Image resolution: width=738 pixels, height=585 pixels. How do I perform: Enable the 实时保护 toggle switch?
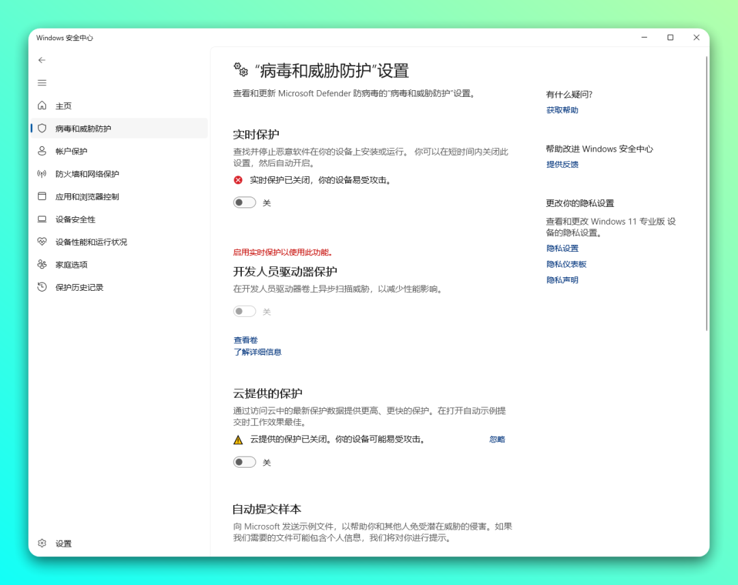245,203
